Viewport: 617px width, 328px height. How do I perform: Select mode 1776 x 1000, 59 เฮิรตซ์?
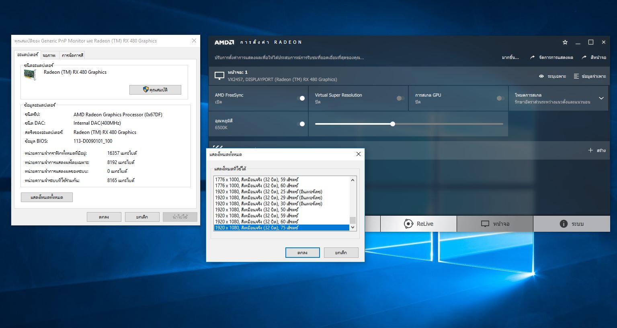(x=281, y=180)
